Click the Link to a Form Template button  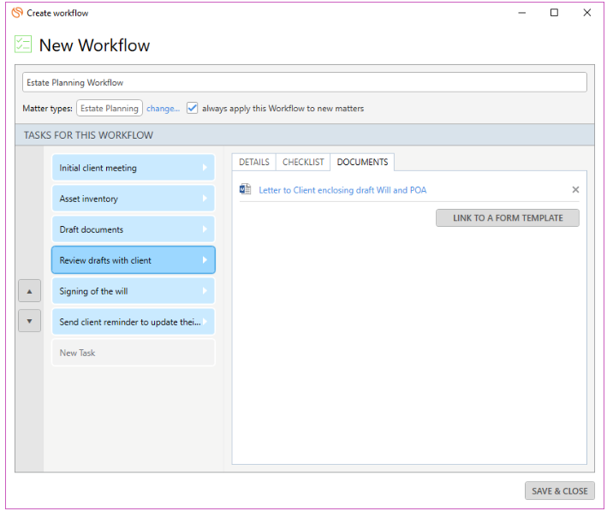coord(508,218)
